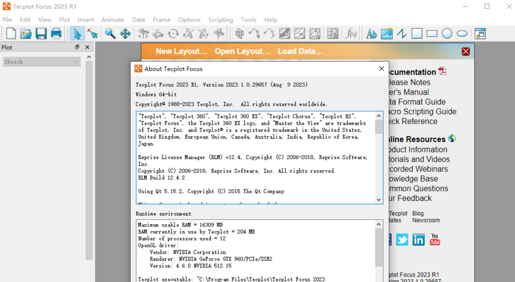Select the Adjustor tool with red handle
The height and width of the screenshot is (282, 515).
click(93, 33)
